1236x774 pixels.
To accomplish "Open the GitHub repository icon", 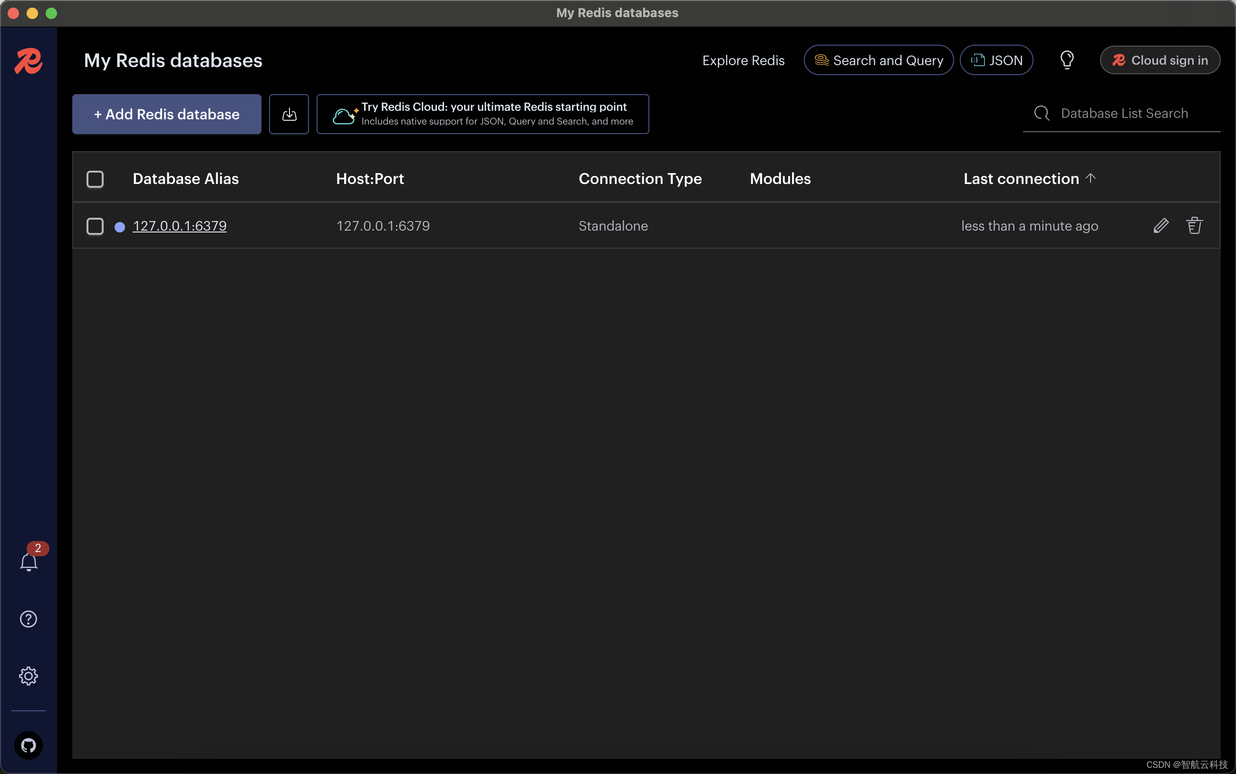I will click(x=29, y=745).
